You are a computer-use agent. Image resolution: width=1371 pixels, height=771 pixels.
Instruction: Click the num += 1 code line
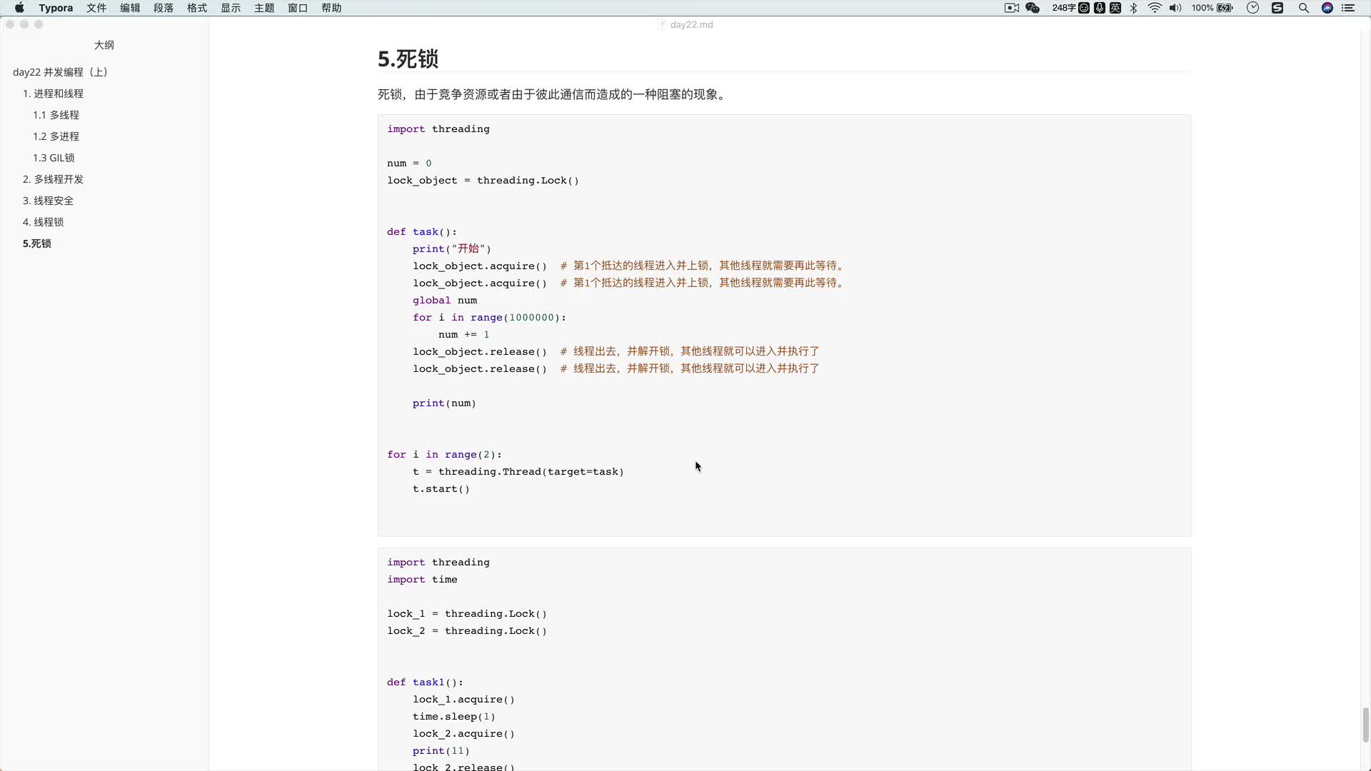464,335
